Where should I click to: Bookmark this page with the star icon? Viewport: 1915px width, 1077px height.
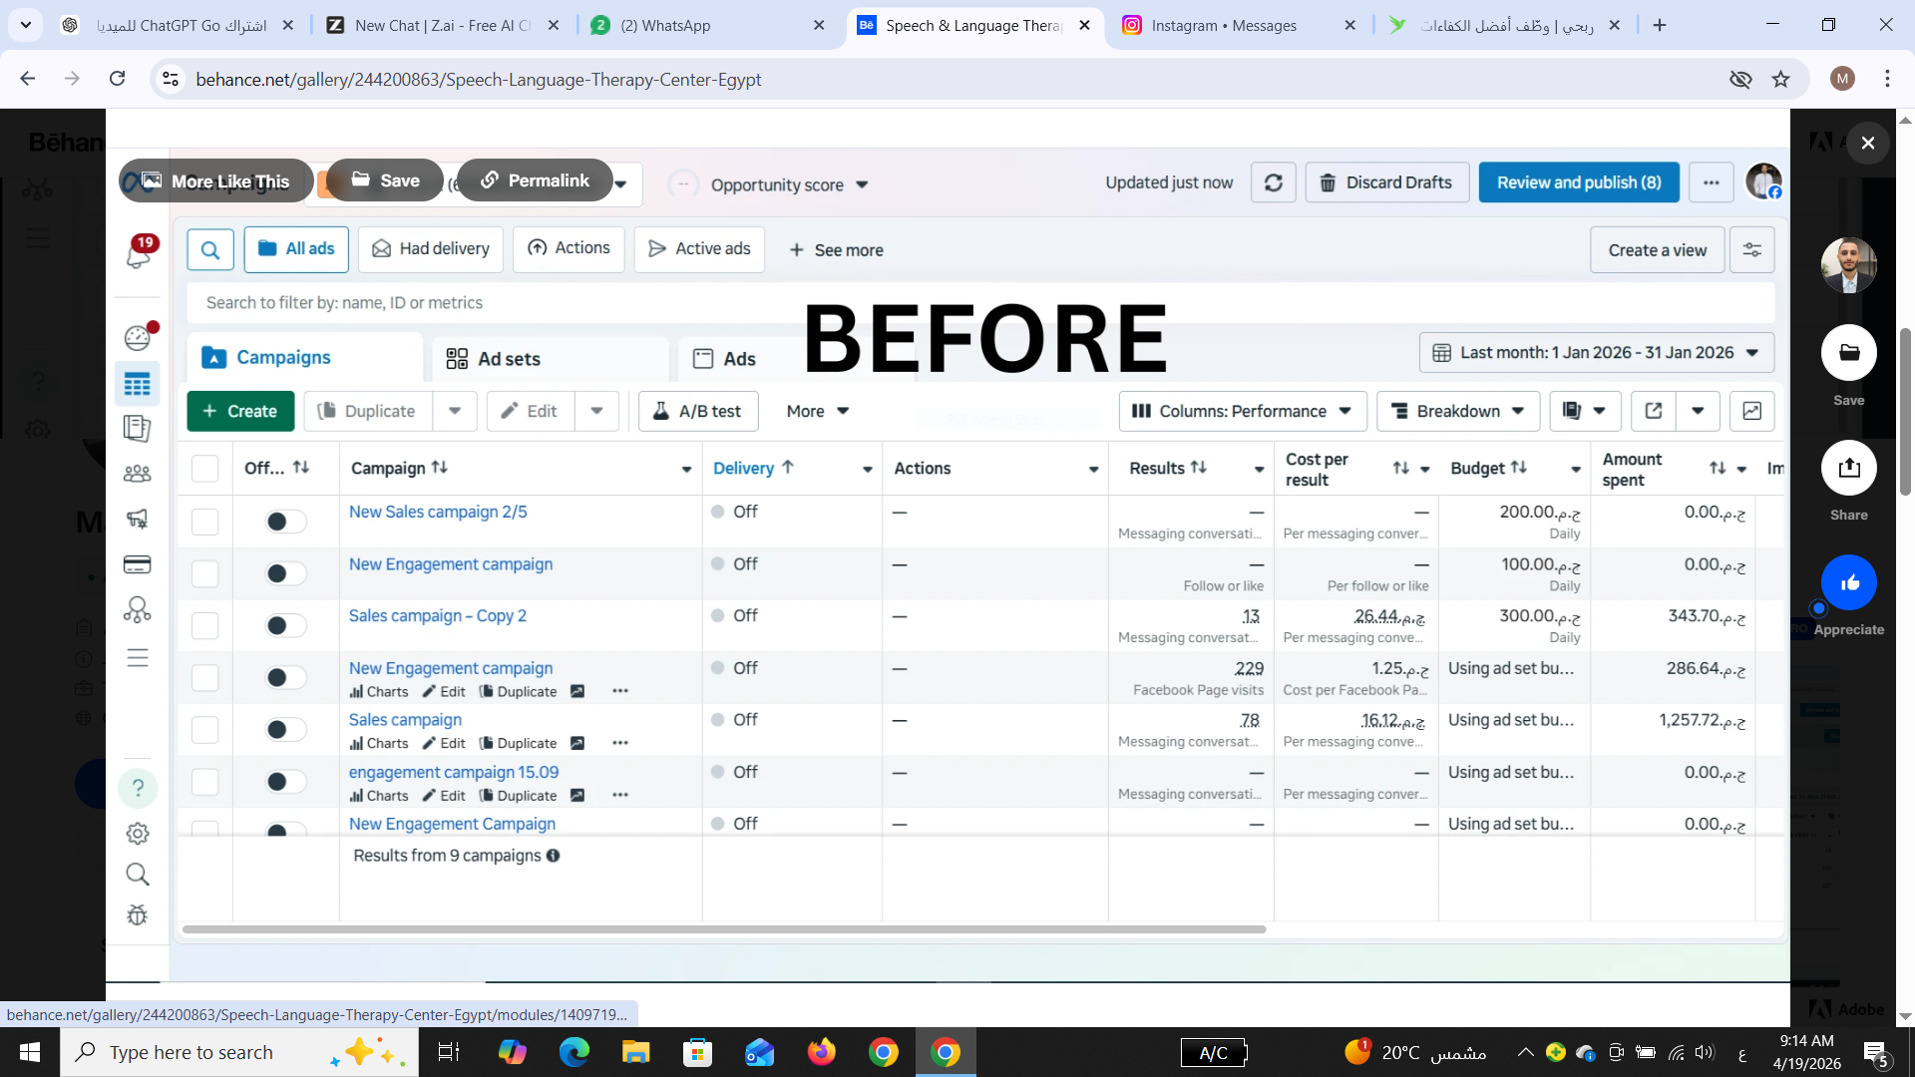tap(1780, 79)
